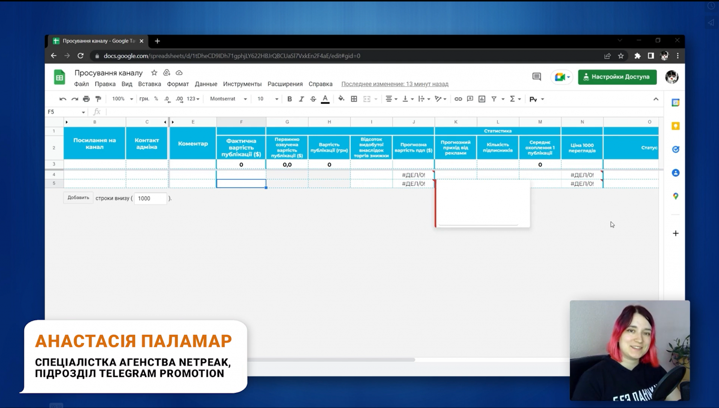
Task: Open the Справка menu
Action: 321,84
